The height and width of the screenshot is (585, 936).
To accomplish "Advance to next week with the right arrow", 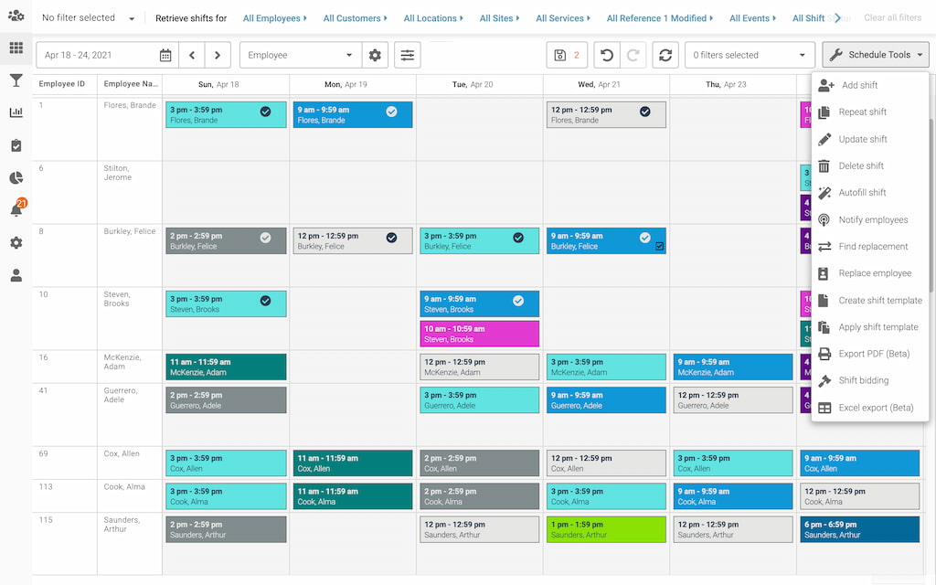I will (218, 55).
